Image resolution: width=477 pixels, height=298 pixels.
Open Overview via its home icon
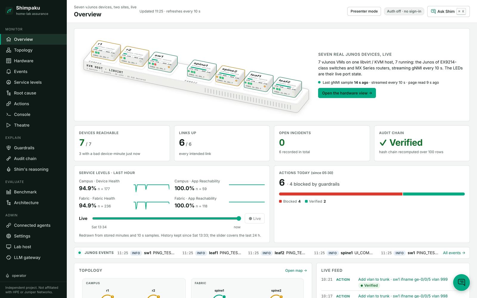(9, 39)
